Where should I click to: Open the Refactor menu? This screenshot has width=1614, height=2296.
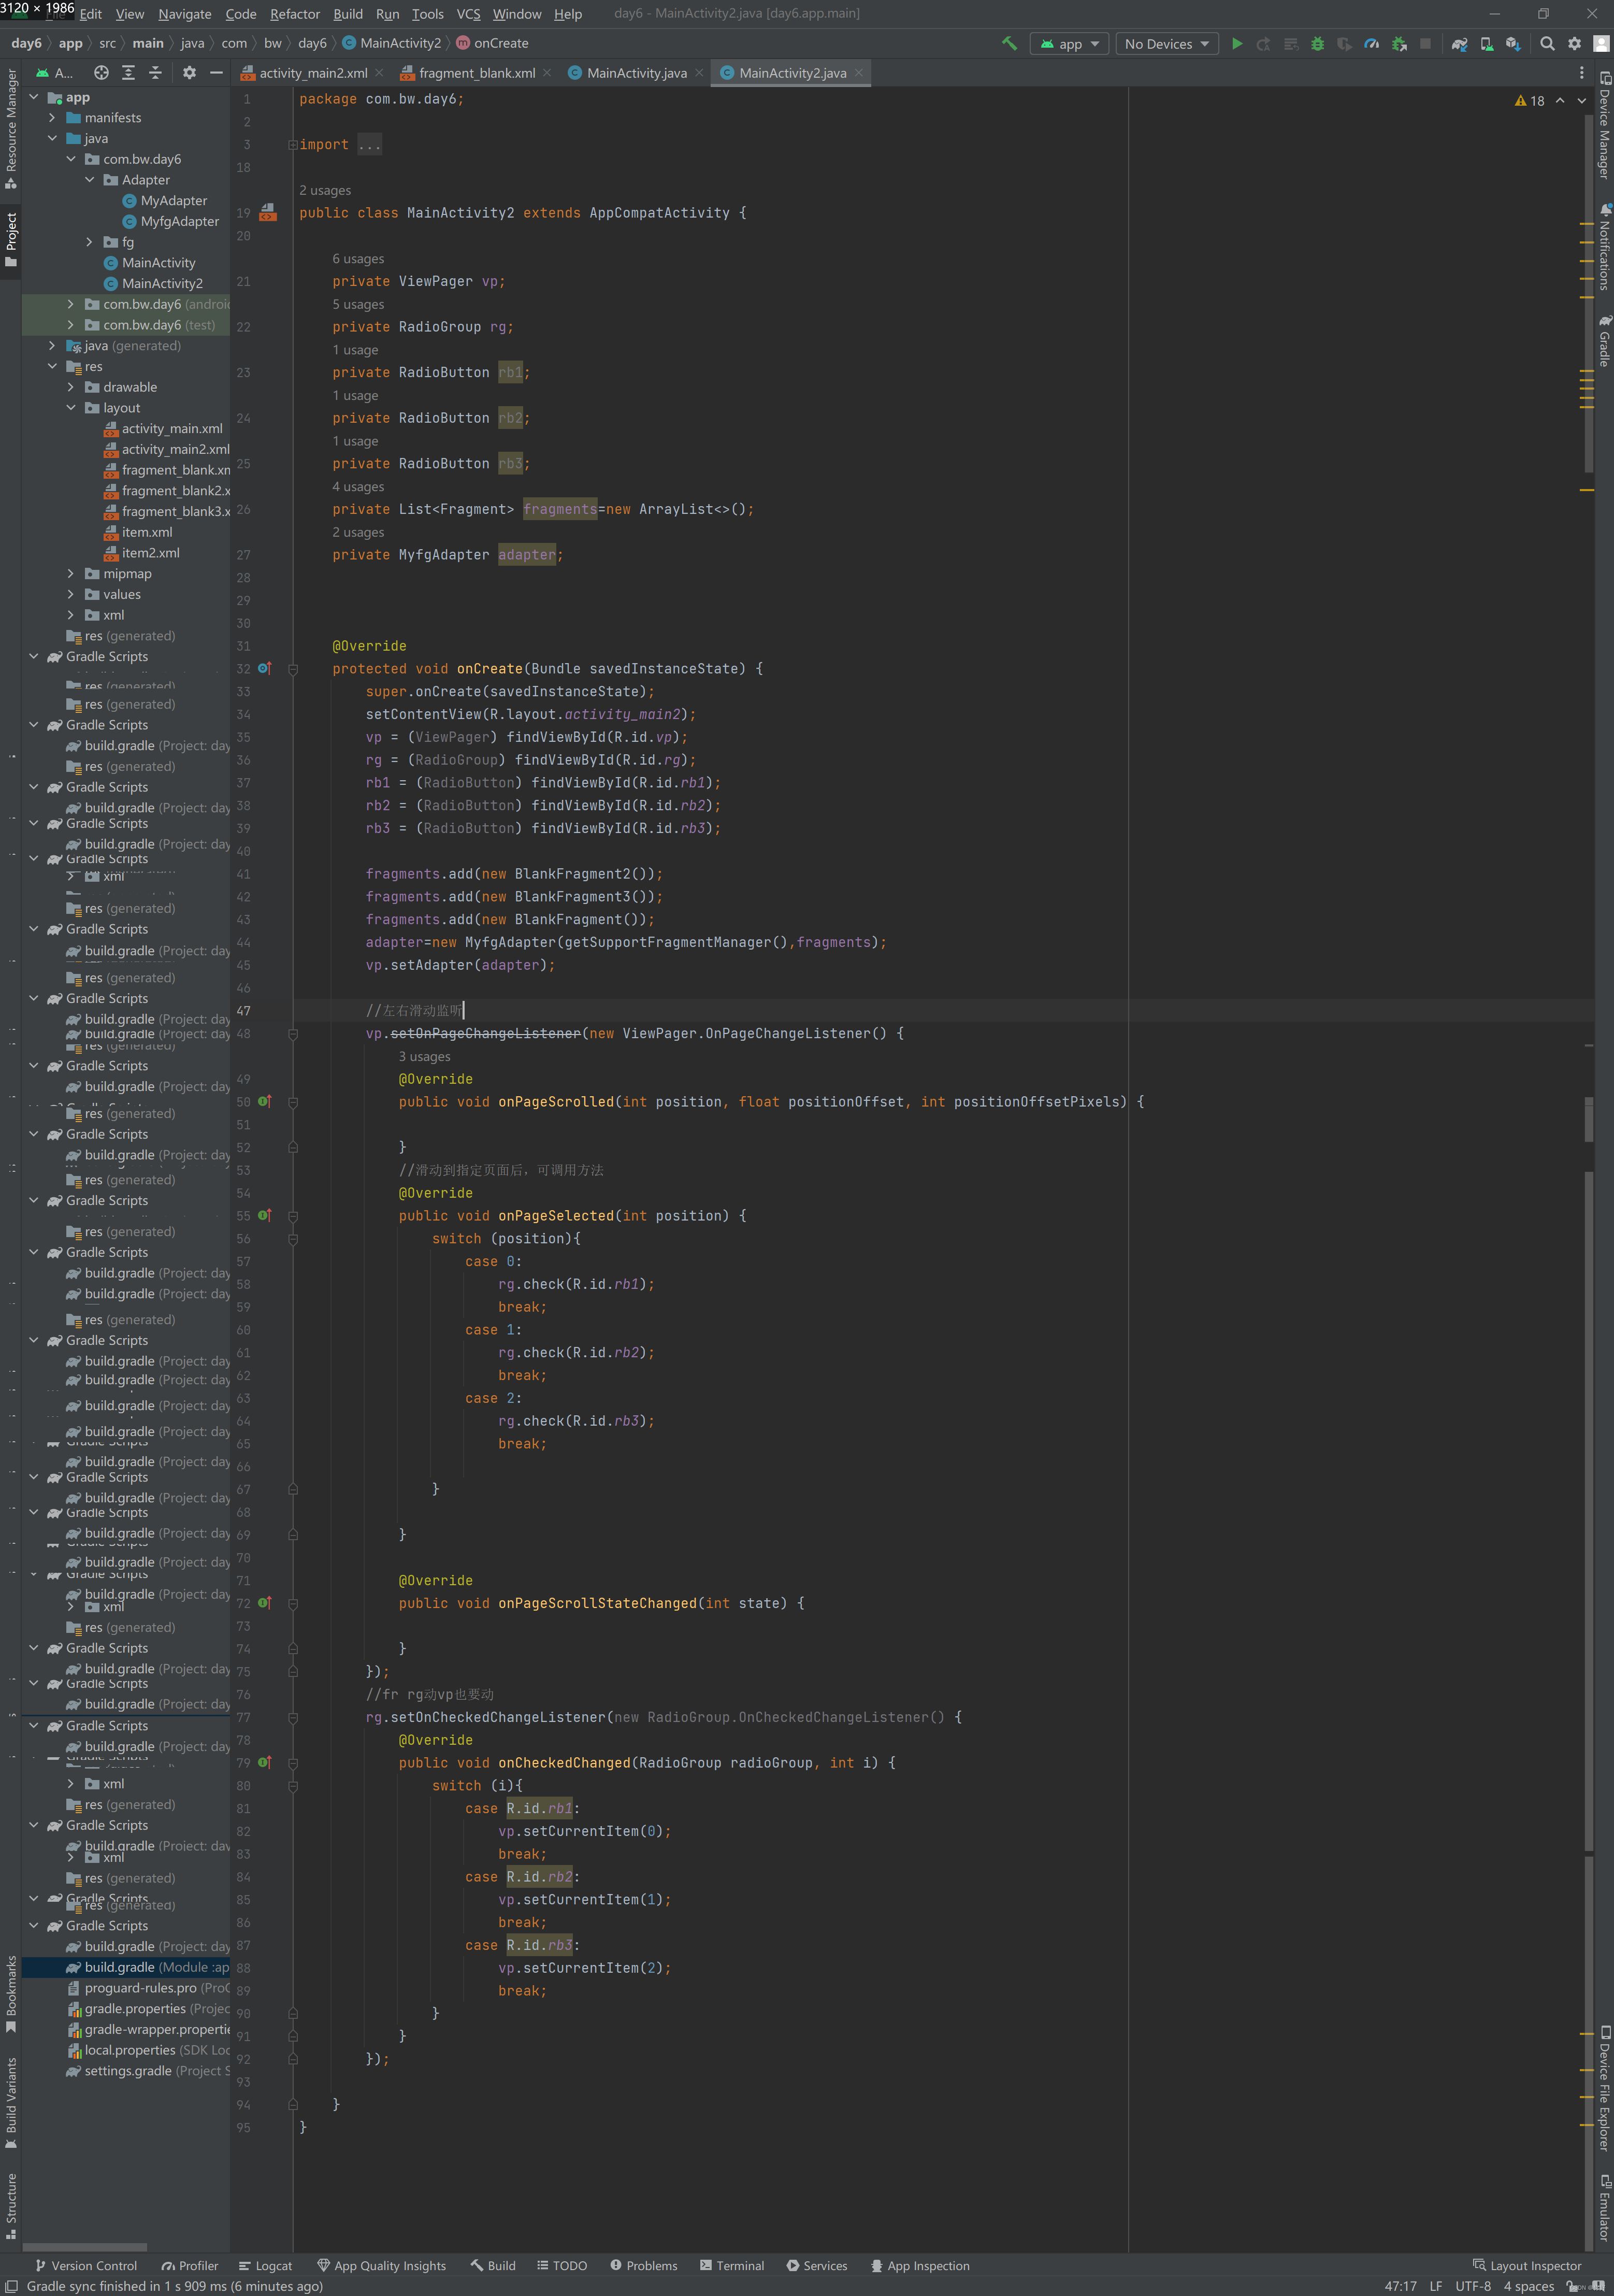point(294,14)
